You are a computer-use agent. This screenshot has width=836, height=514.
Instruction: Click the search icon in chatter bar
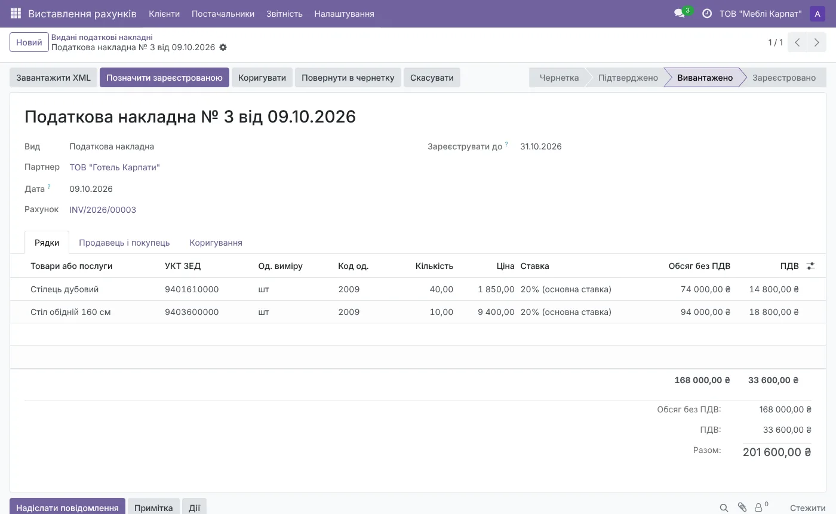724,508
